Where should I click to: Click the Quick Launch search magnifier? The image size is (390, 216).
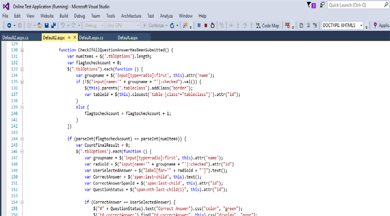[386, 5]
